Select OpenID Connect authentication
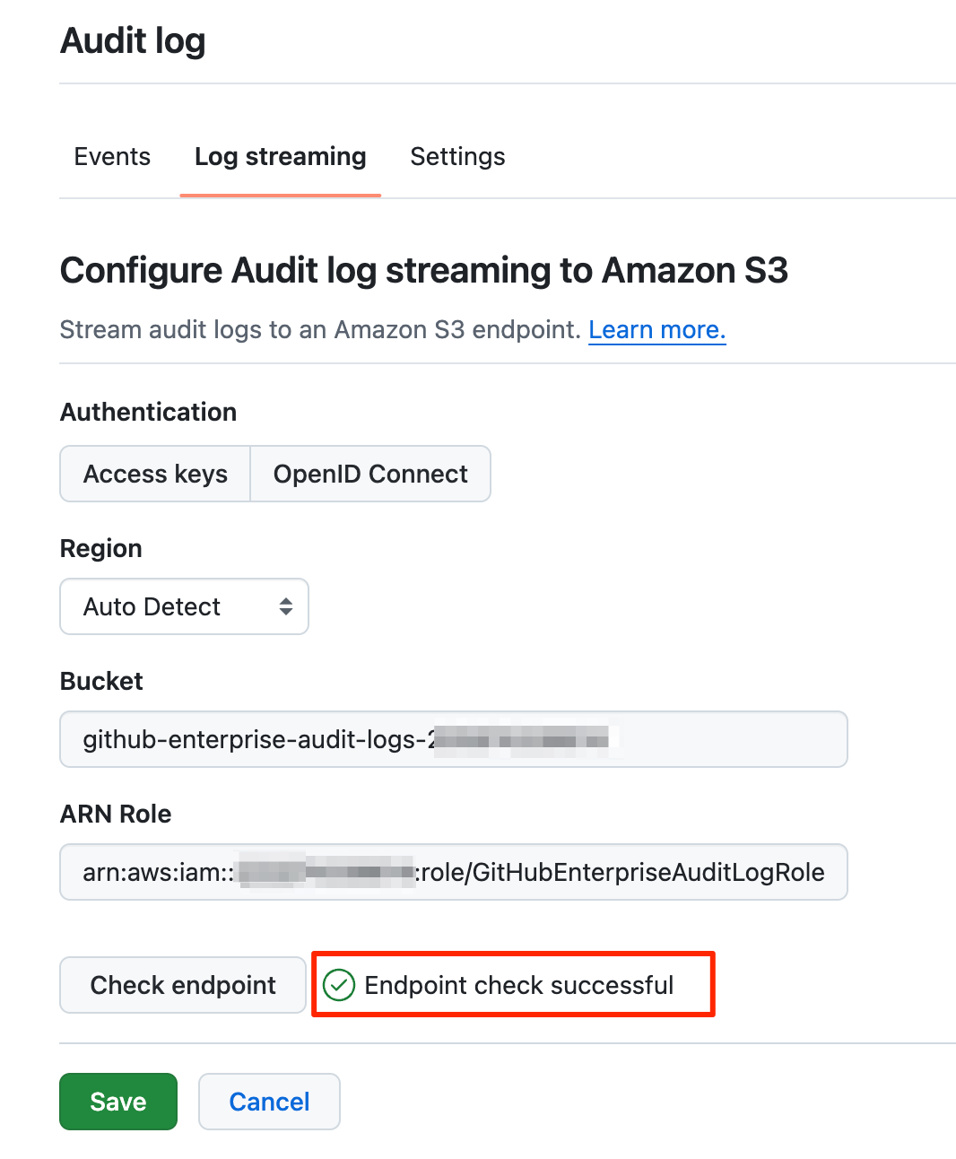This screenshot has height=1159, width=956. click(370, 474)
